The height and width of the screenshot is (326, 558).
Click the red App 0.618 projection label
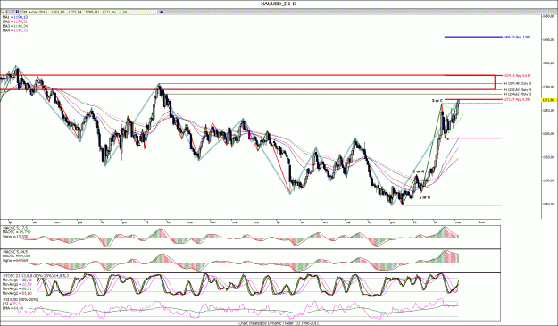(517, 75)
